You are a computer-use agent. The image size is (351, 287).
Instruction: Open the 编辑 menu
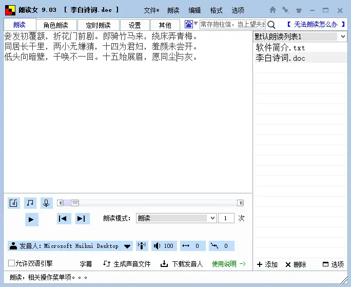point(194,10)
